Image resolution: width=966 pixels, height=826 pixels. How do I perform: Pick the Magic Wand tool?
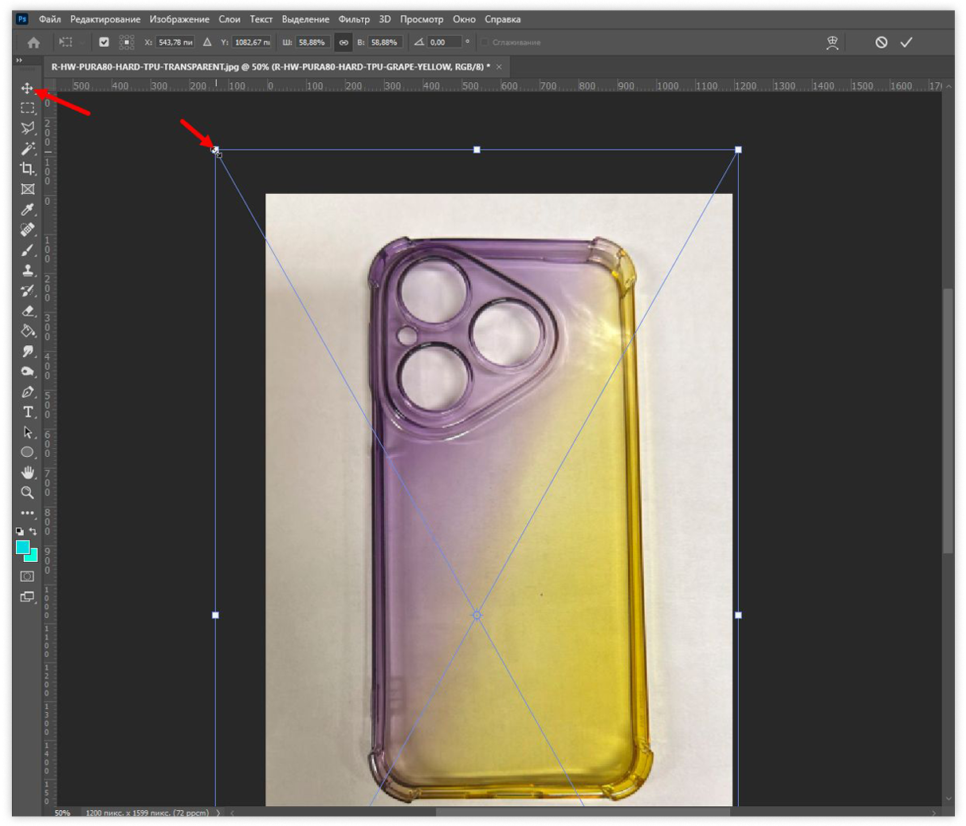(27, 149)
